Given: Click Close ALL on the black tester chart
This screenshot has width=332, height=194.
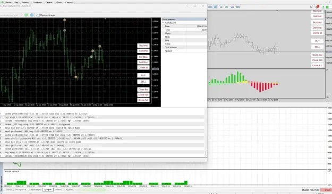Looking at the screenshot, I should [x=143, y=100].
